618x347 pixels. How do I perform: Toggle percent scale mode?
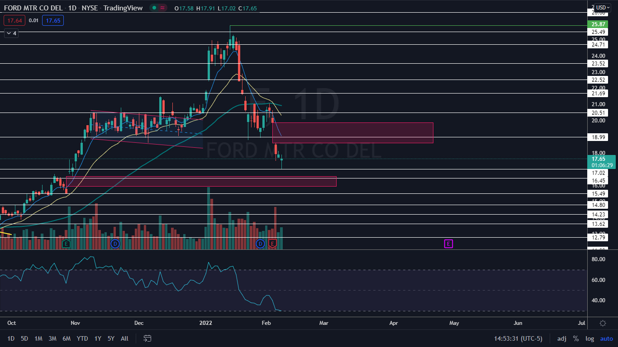(576, 338)
